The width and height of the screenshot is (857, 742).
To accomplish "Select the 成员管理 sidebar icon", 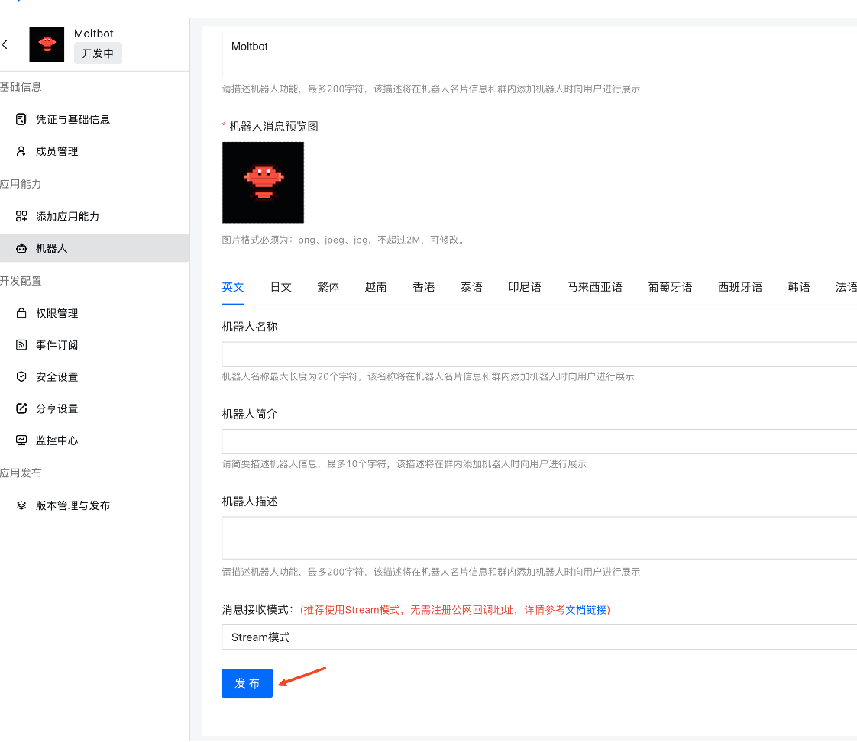I will [21, 151].
